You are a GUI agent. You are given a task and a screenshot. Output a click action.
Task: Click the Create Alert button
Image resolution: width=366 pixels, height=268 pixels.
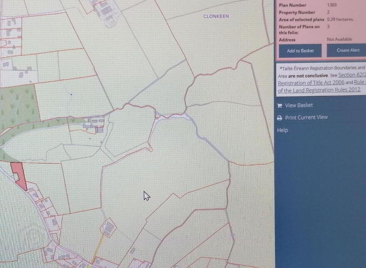346,50
